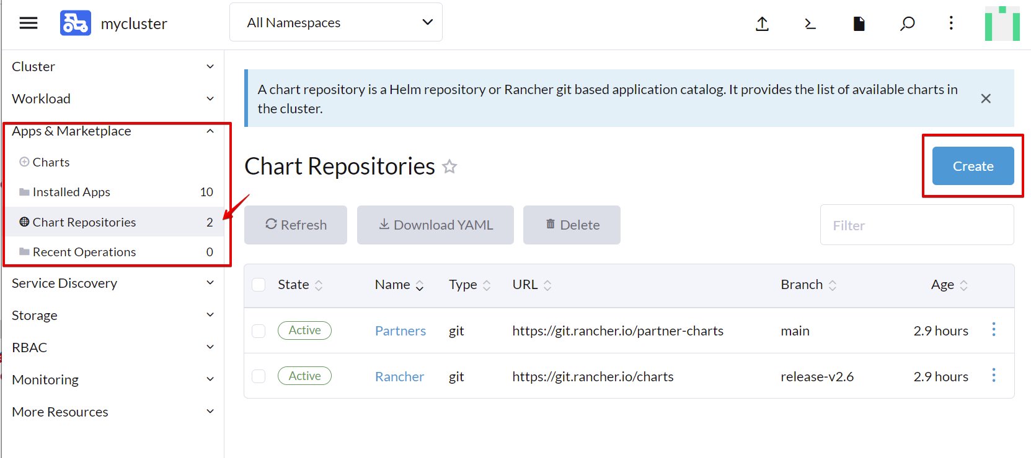The width and height of the screenshot is (1031, 458).
Task: Open the resource search magnifier icon
Action: coord(907,24)
